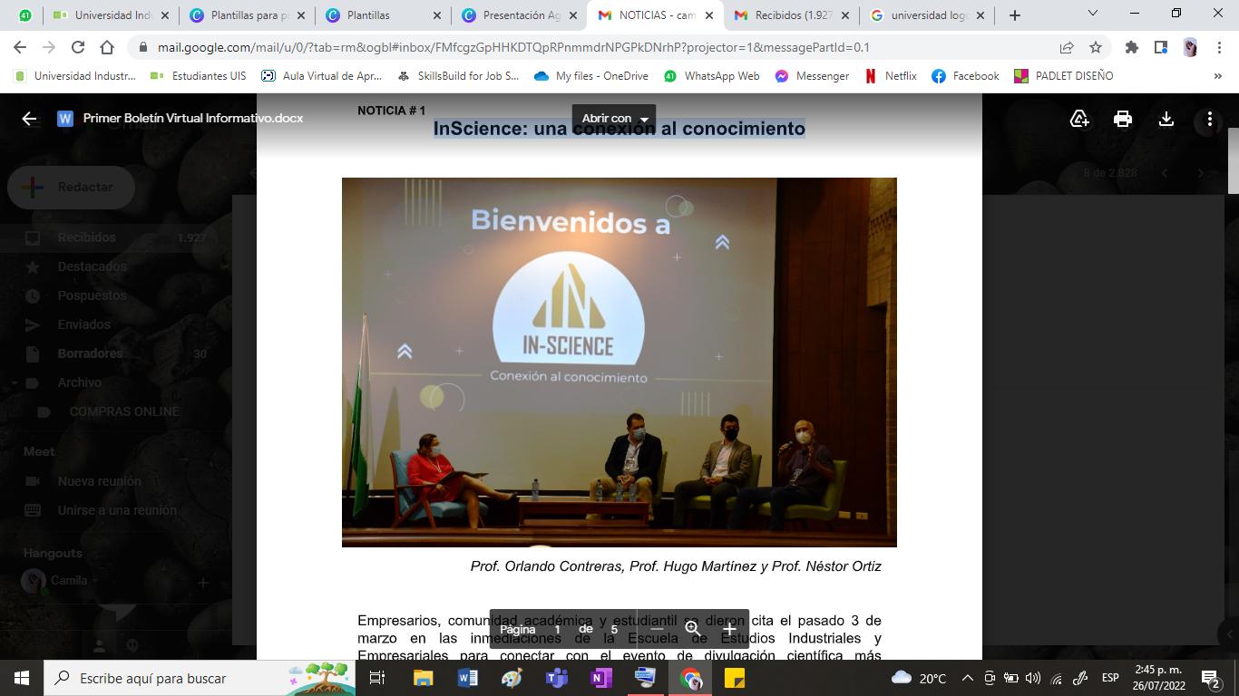Open Messenger bookmark
The image size is (1239, 696).
point(812,76)
